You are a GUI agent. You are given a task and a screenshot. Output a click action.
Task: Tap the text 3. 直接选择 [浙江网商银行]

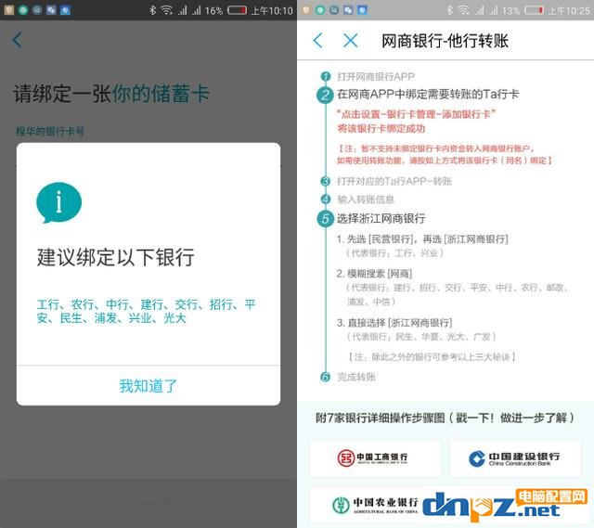pos(394,323)
